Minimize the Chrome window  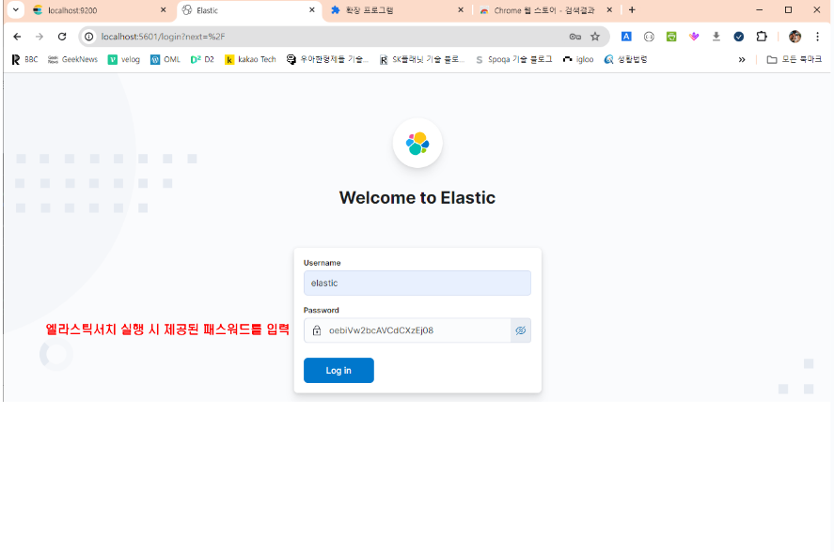tap(760, 10)
